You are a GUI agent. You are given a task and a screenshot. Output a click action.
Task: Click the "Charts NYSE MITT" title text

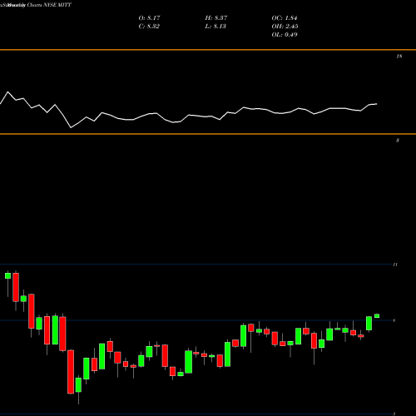click(49, 5)
